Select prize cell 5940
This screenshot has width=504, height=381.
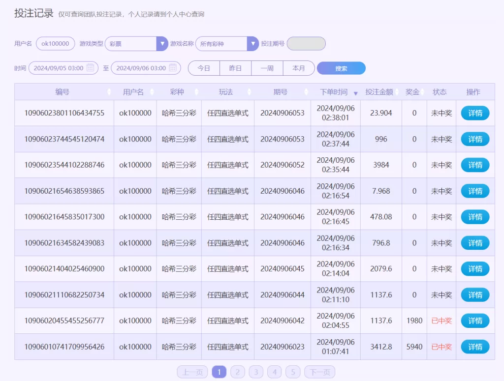(x=414, y=347)
